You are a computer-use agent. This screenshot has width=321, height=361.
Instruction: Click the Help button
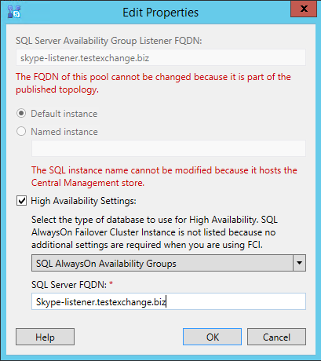[45, 337]
